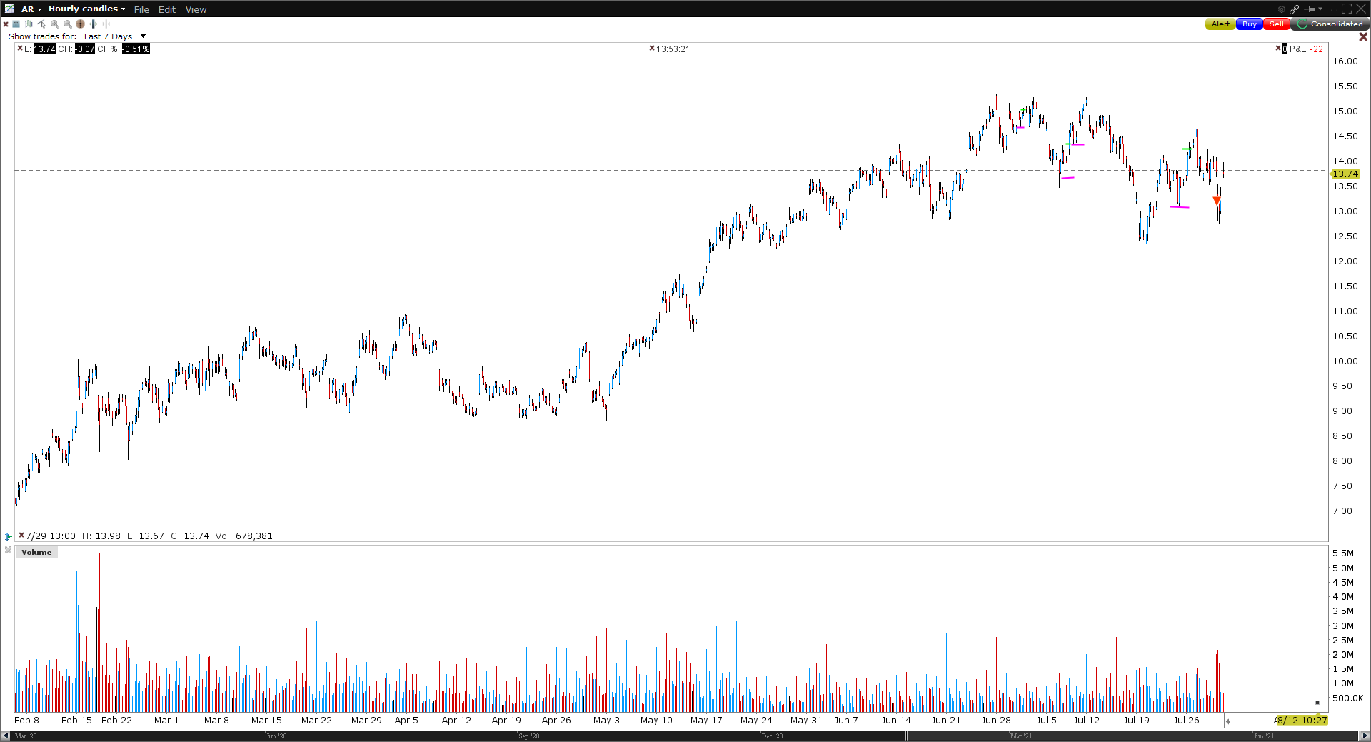Open the View menu
The width and height of the screenshot is (1371, 742).
point(196,9)
